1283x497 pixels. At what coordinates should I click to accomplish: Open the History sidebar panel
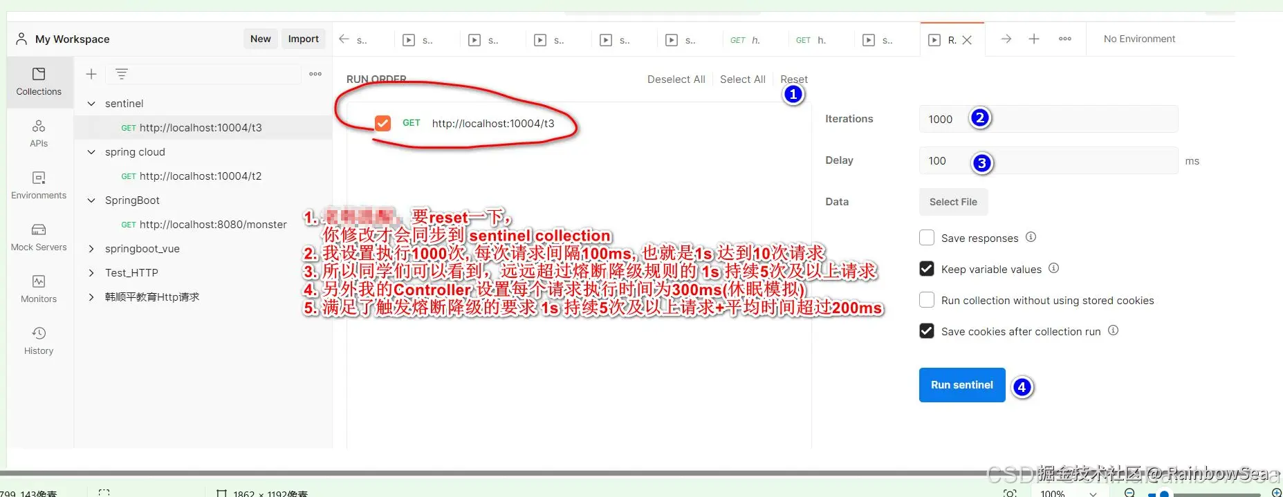[x=39, y=341]
